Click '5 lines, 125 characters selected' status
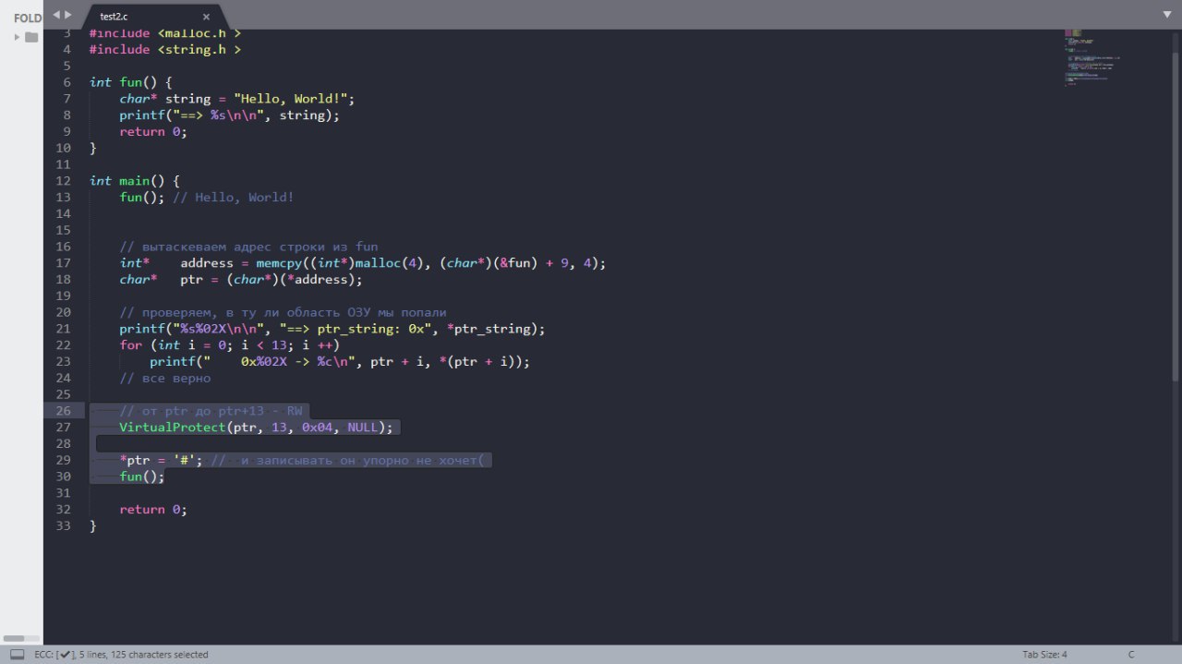 (144, 655)
